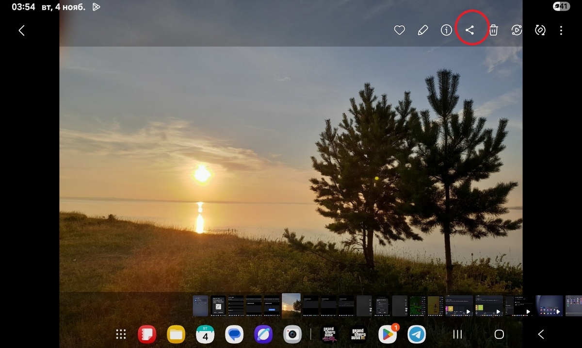Select the highlighted sunset thumbnail in filmstrip
The image size is (582, 348).
click(291, 305)
